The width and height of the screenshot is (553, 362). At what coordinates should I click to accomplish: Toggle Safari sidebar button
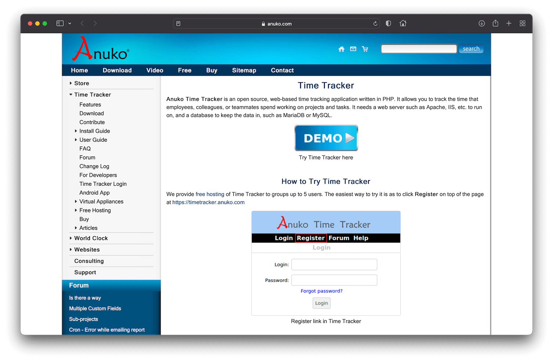60,23
